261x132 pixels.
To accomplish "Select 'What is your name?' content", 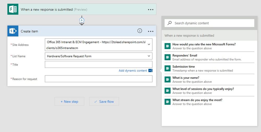I will click(x=209, y=80).
